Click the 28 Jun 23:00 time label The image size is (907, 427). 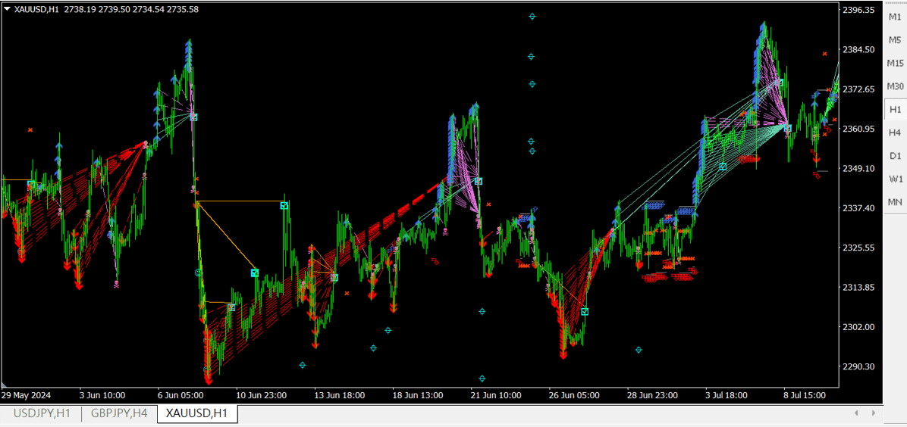coord(652,395)
